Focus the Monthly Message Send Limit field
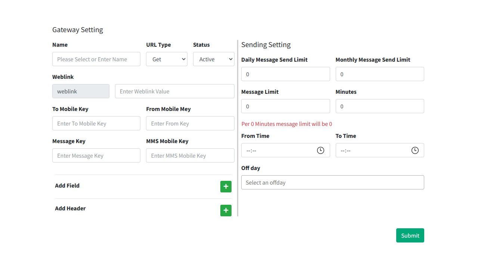The image size is (478, 269). point(380,74)
